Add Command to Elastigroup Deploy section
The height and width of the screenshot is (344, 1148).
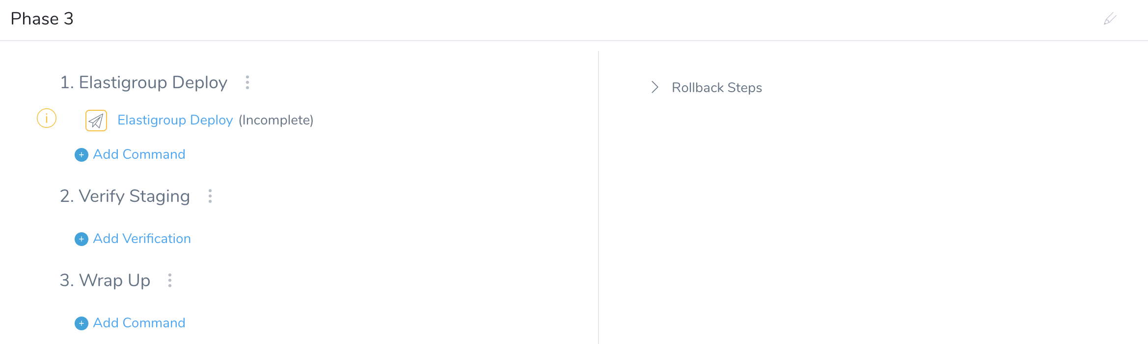[139, 154]
